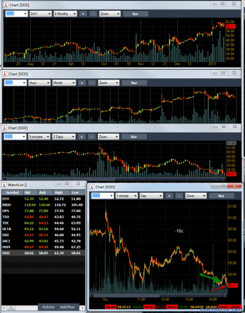Expand the Zoom dropdown on 1 minute chart
The image size is (245, 313).
(x=196, y=196)
